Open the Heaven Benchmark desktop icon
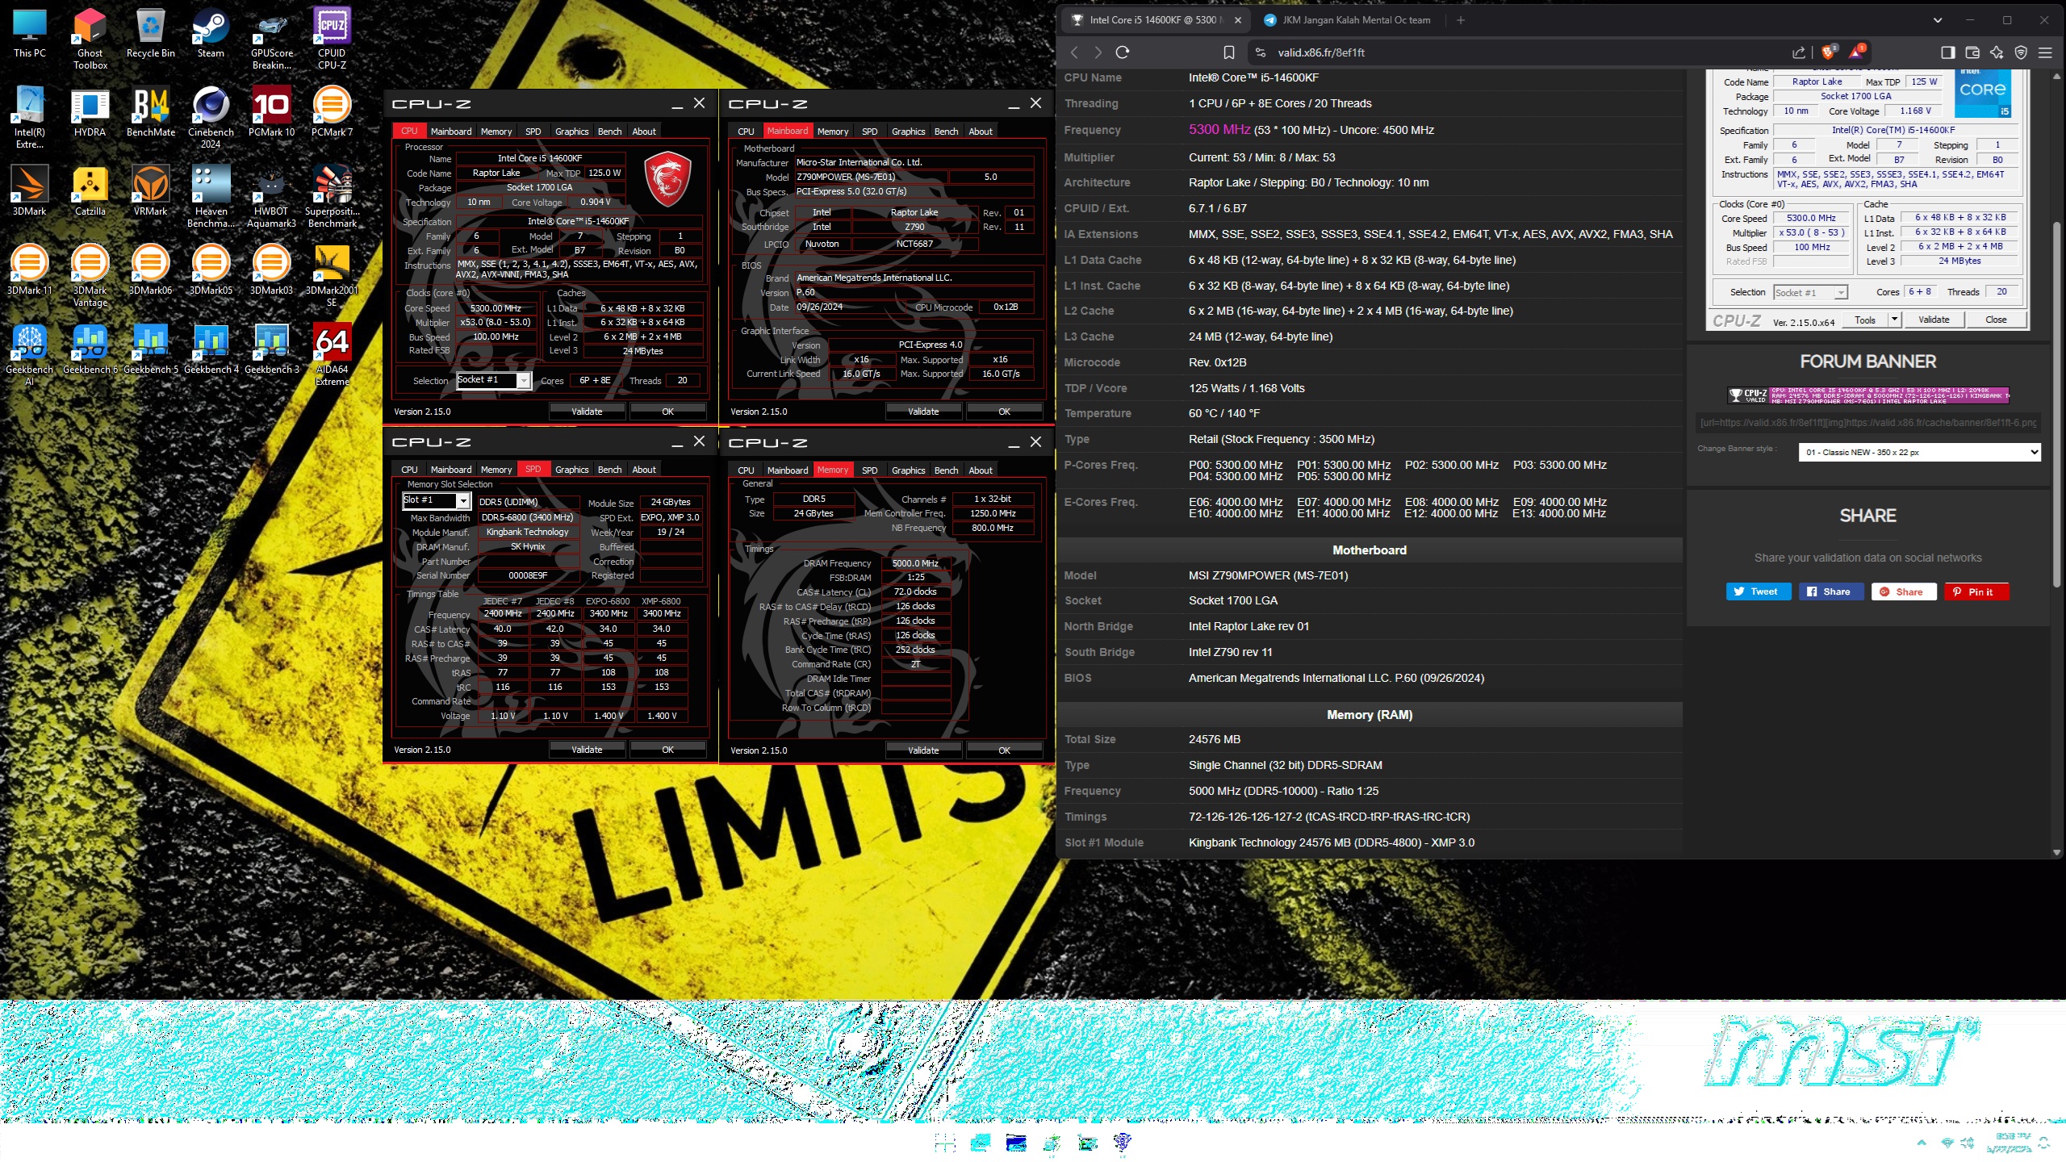 (x=211, y=198)
